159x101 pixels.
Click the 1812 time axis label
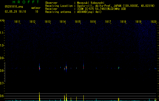tap(32, 22)
